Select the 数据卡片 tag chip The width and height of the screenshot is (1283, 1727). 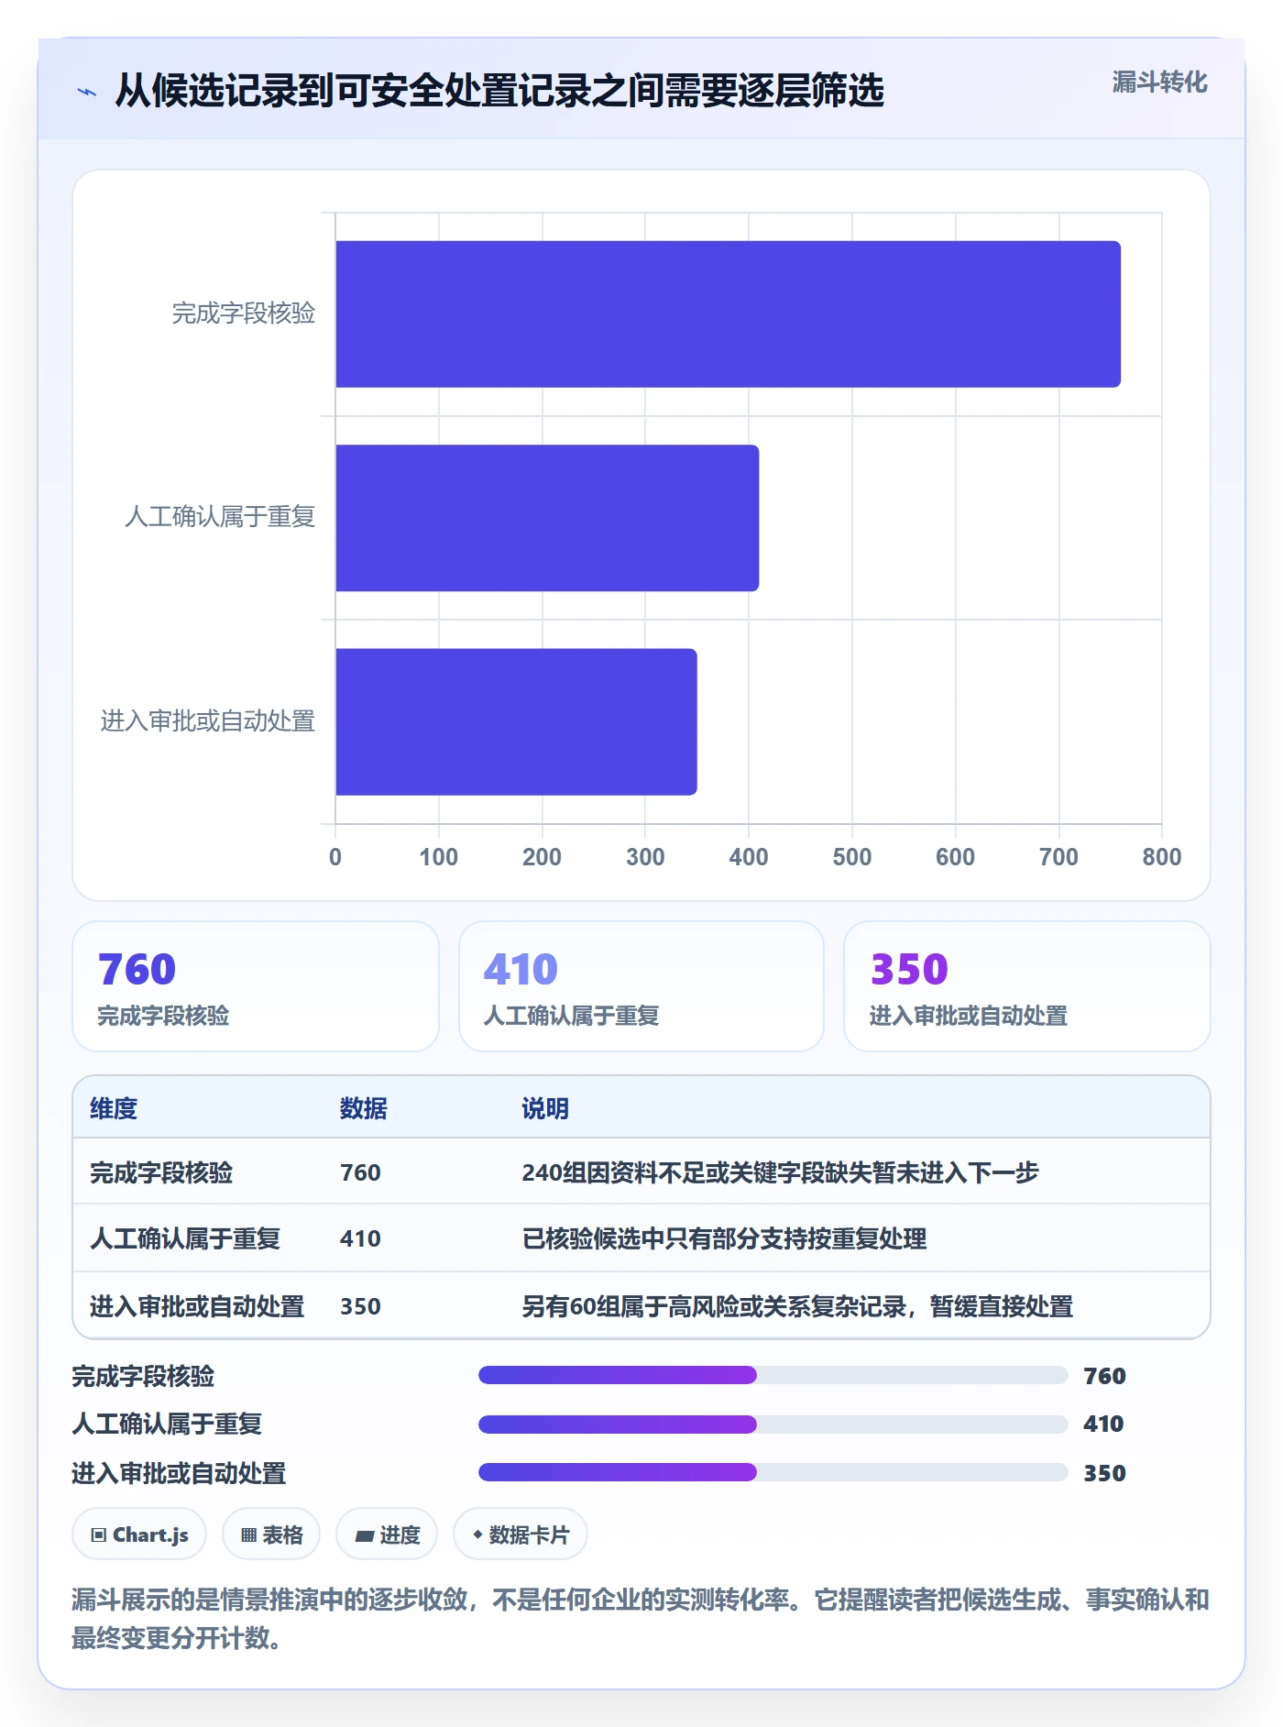tap(521, 1534)
